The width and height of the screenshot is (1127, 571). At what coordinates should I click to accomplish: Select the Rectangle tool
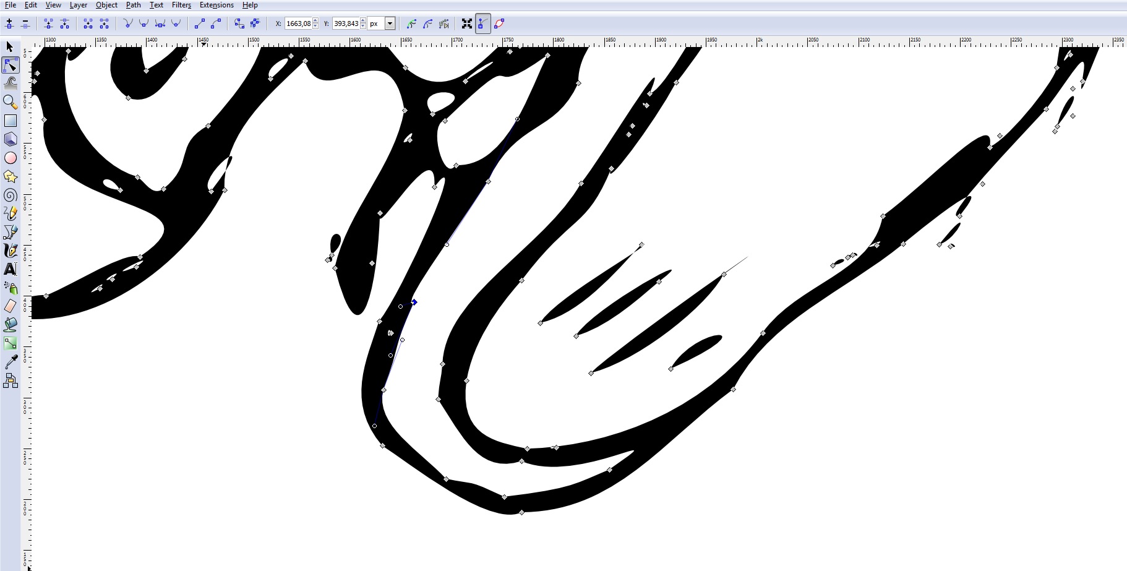pos(10,121)
